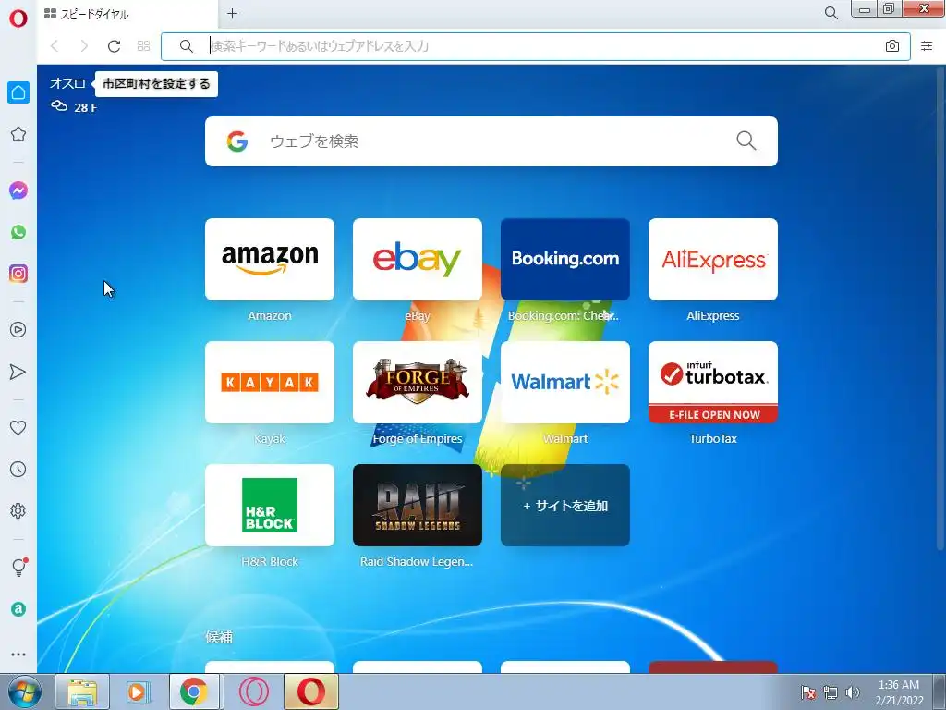Open the Opera menu logo

[18, 18]
